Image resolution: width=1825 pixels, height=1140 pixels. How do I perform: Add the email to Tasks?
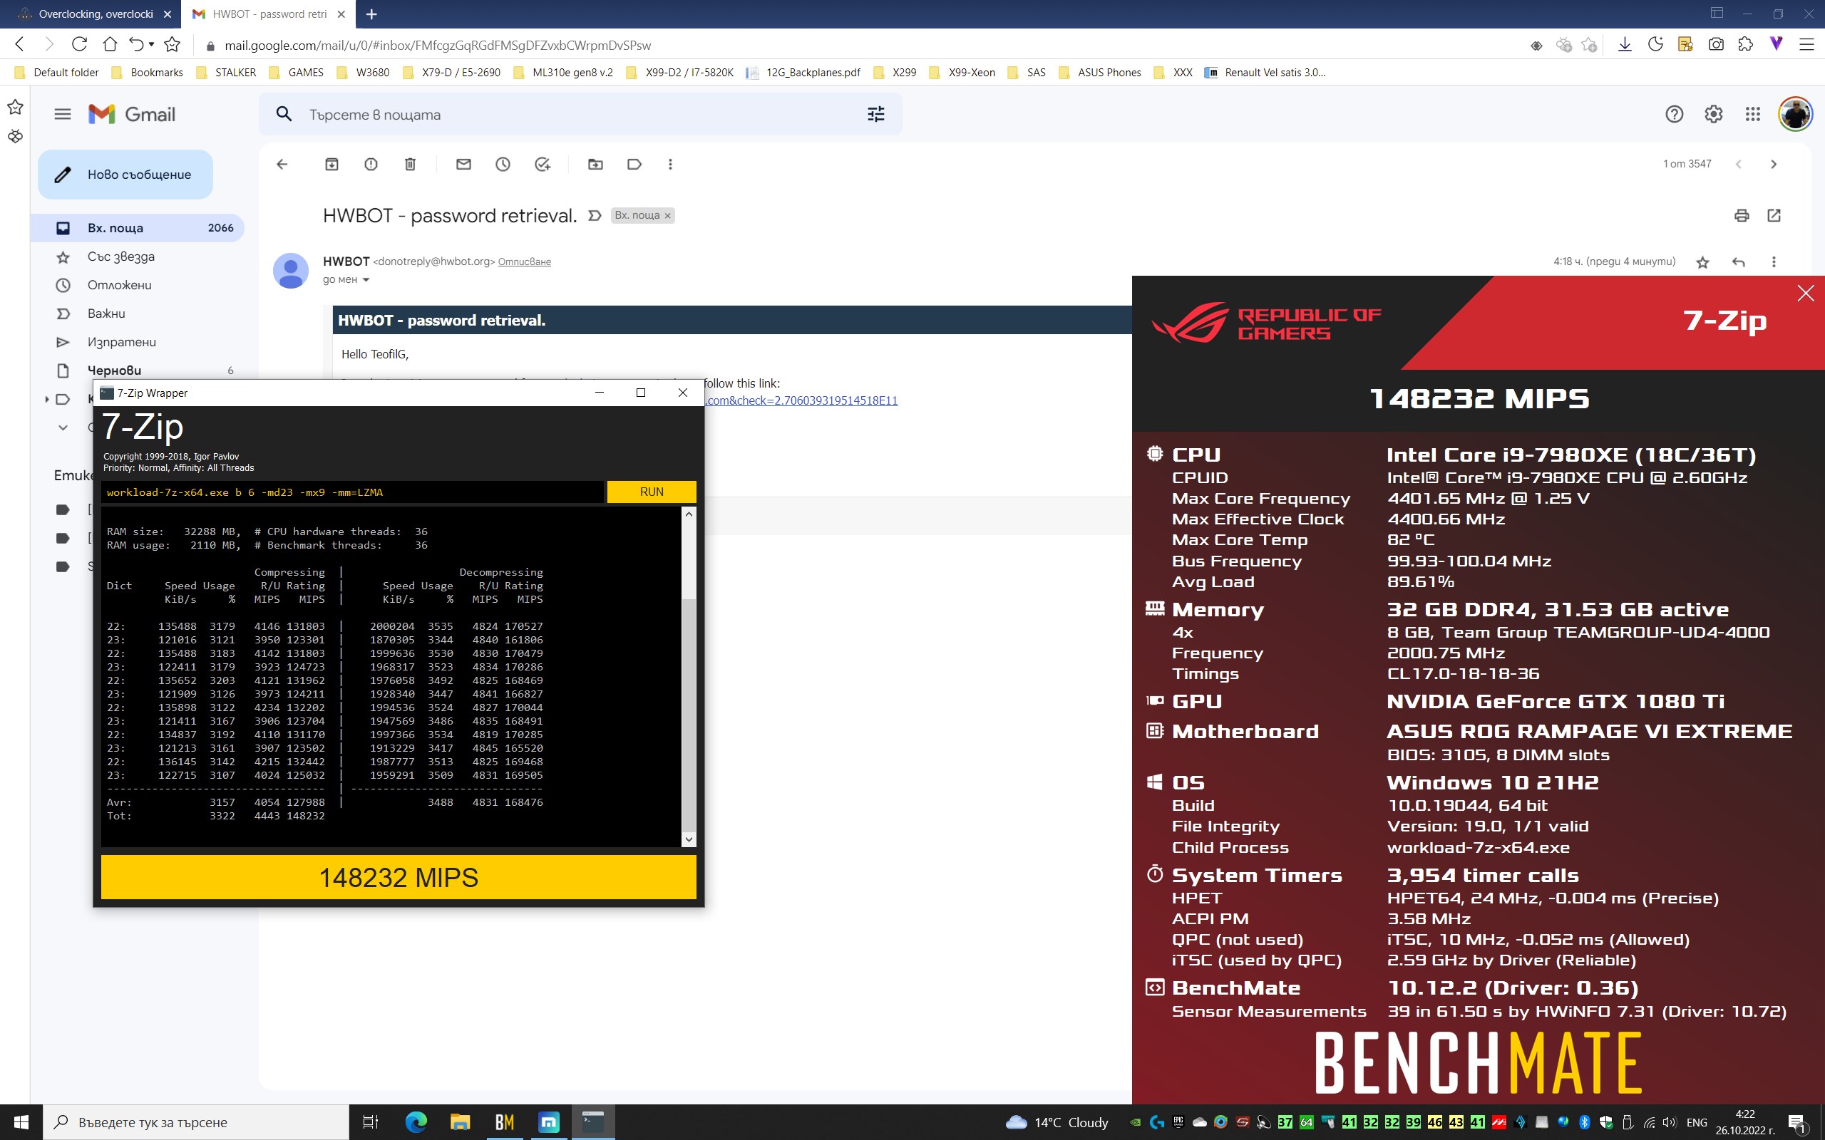click(x=543, y=165)
